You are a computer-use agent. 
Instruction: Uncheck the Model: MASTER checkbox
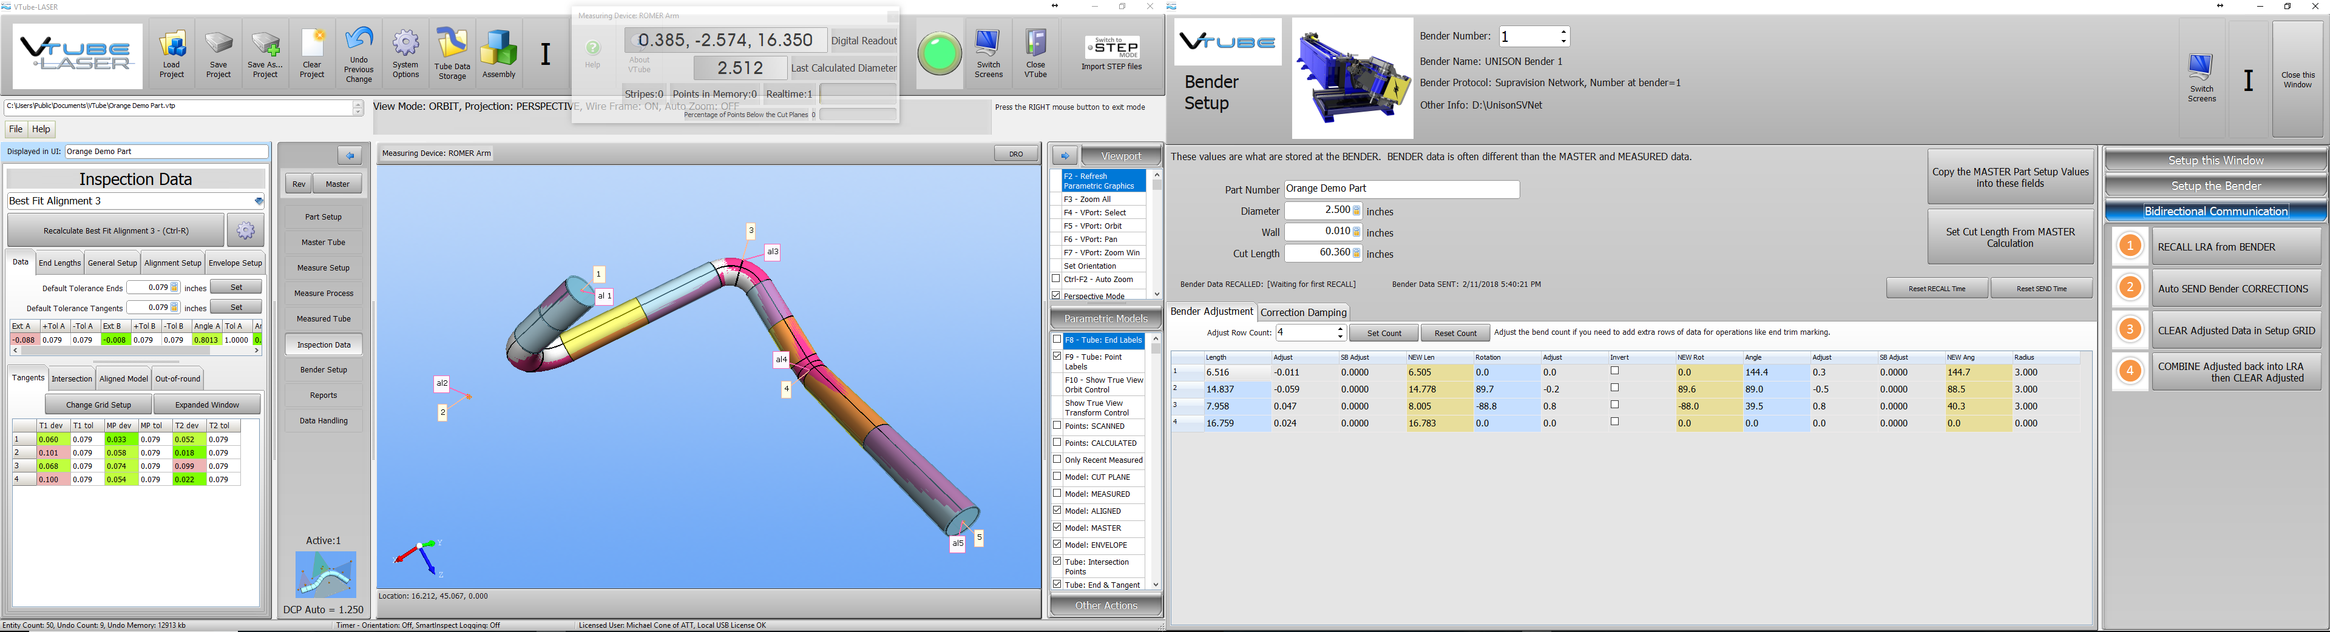click(x=1057, y=528)
